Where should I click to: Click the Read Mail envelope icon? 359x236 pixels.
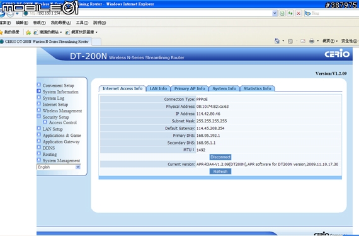click(x=303, y=41)
